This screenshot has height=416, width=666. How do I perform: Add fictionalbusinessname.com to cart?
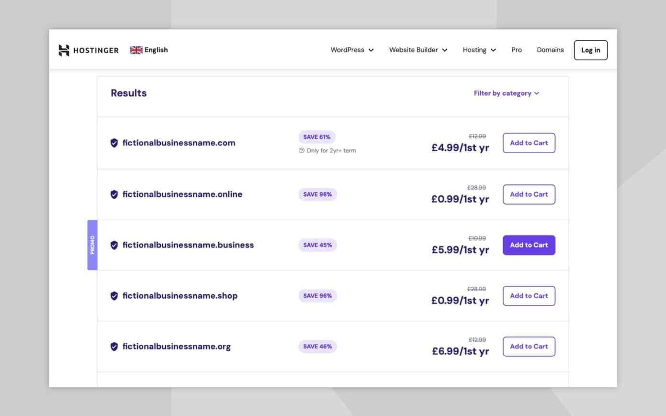(x=529, y=143)
